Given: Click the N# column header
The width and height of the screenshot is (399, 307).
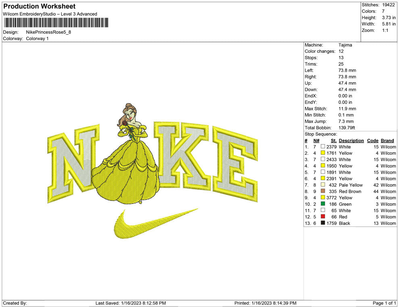Looking at the screenshot, I should [316, 141].
